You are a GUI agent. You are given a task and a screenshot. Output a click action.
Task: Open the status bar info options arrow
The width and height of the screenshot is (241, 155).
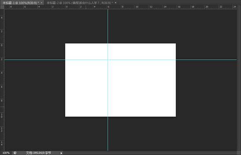[61, 153]
